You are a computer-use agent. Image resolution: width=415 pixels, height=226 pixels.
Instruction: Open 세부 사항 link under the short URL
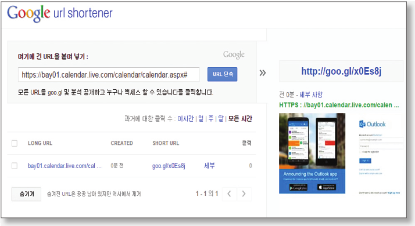311,94
